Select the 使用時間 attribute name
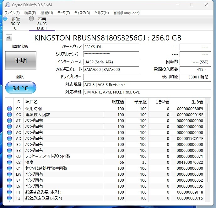 (x=34, y=109)
